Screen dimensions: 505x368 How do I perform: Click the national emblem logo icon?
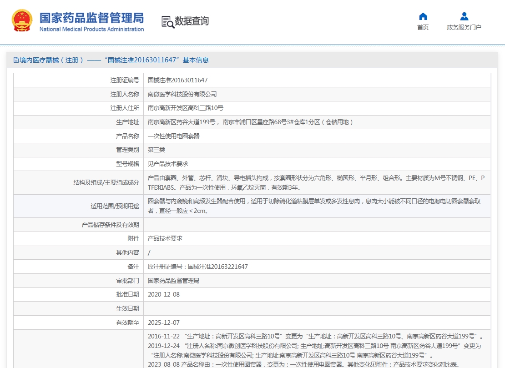pyautogui.click(x=22, y=20)
